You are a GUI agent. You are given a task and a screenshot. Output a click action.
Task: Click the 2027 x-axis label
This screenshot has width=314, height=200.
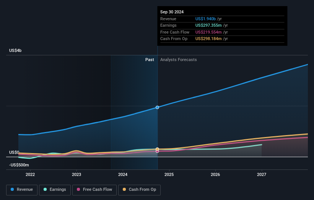[262, 174]
